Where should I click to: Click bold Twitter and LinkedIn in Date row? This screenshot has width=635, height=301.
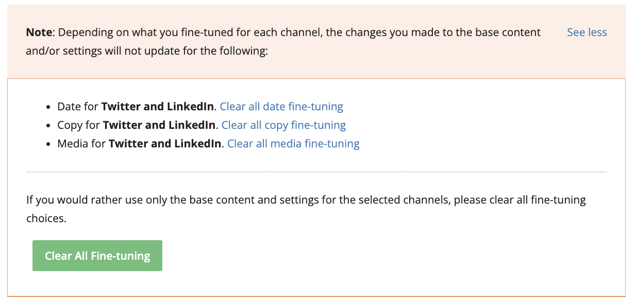[x=157, y=107]
